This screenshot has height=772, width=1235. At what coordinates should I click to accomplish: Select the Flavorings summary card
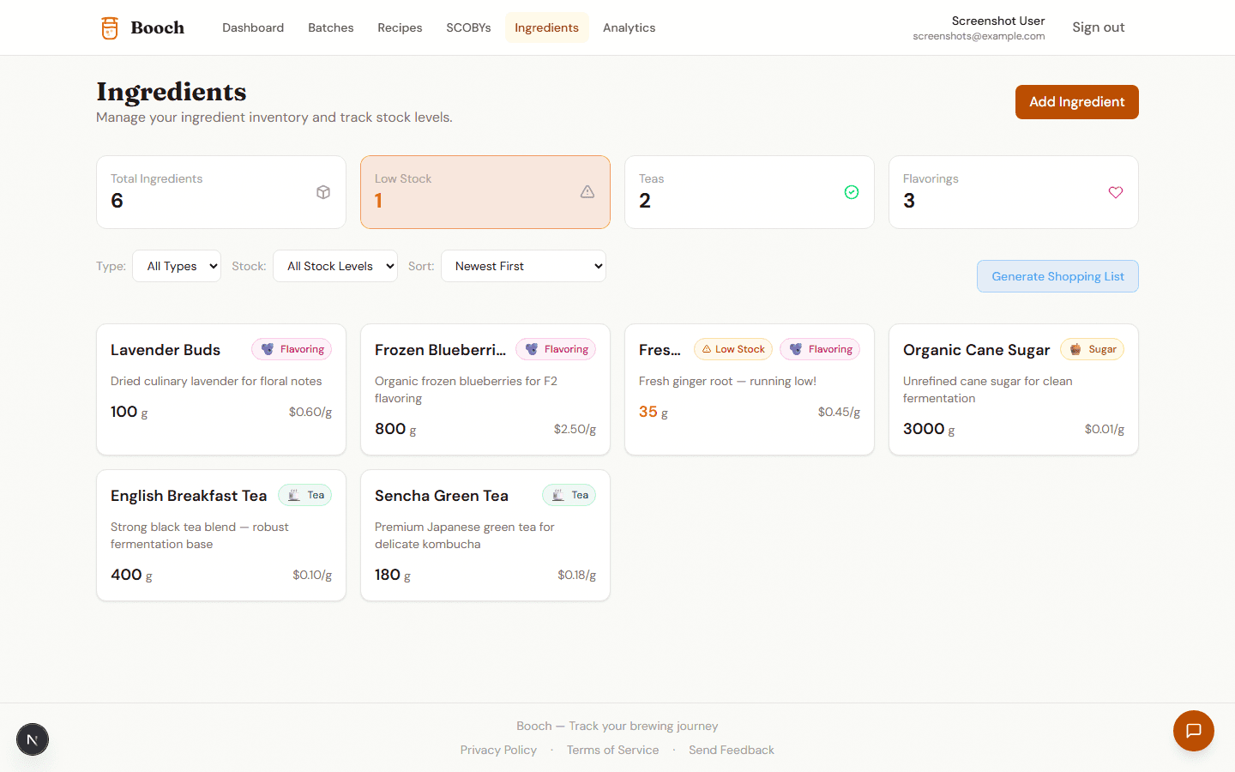point(1014,192)
